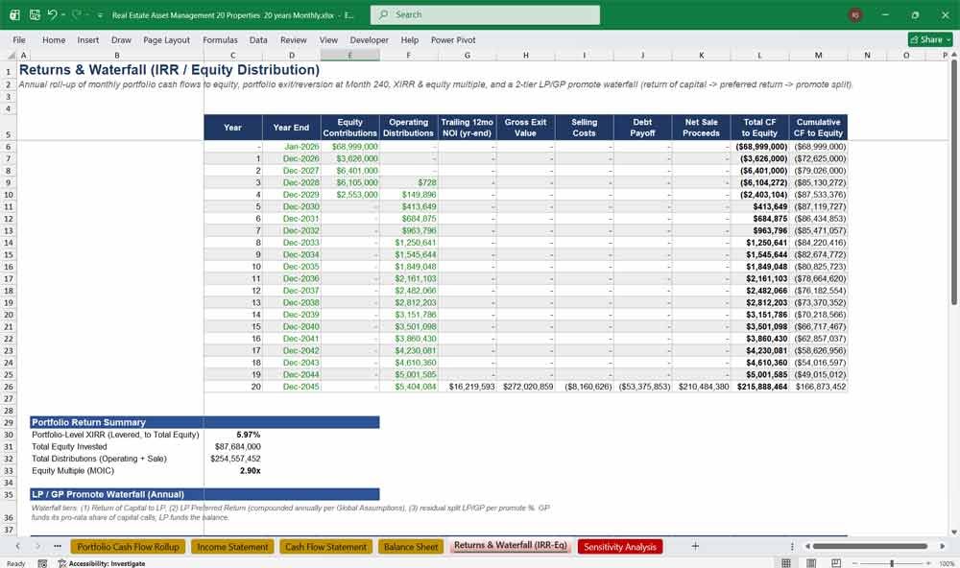Select the Jan-2026 Year End cell
Screen dimensions: 960x568
point(292,147)
